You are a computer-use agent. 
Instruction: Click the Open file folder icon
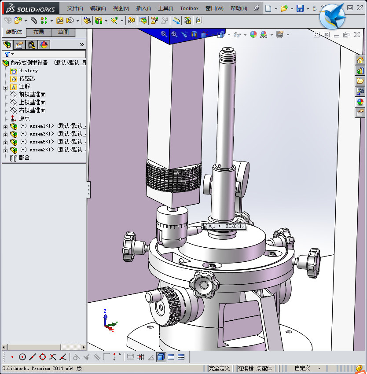284,8
